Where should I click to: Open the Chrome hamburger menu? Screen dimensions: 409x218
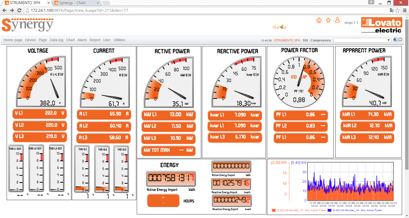pyautogui.click(x=405, y=10)
